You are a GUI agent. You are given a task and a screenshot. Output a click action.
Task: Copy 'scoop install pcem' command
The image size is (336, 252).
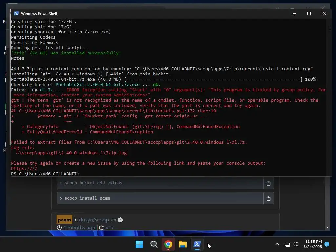click(268, 199)
